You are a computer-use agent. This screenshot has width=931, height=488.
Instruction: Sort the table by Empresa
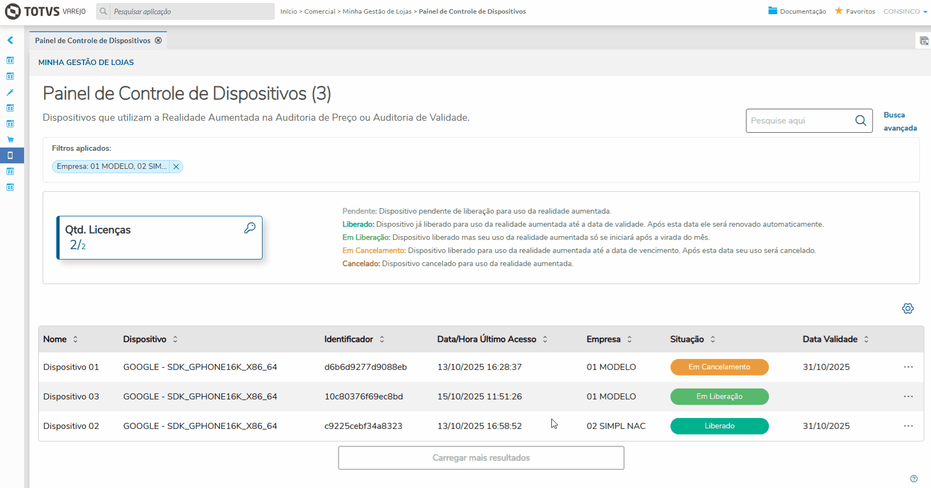tap(630, 339)
